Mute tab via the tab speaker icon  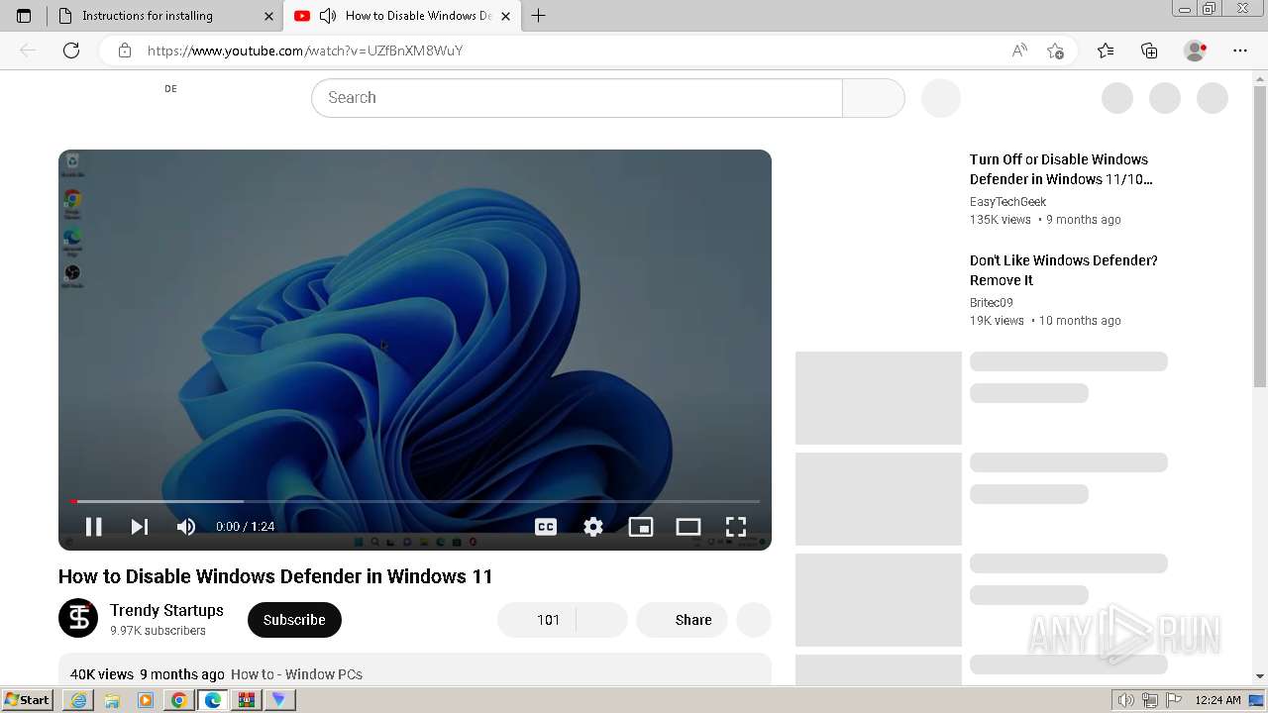[328, 16]
